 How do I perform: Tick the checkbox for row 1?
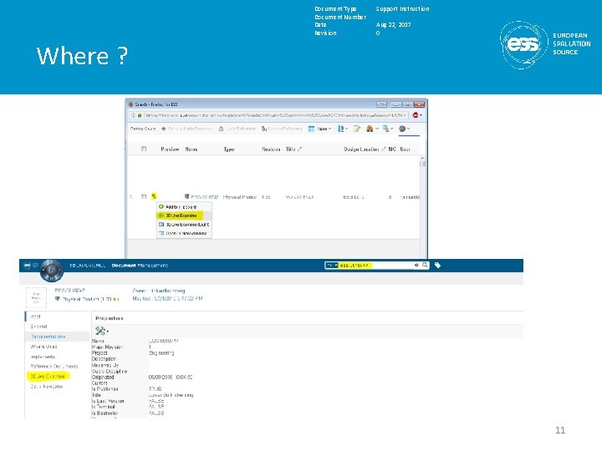click(x=144, y=196)
